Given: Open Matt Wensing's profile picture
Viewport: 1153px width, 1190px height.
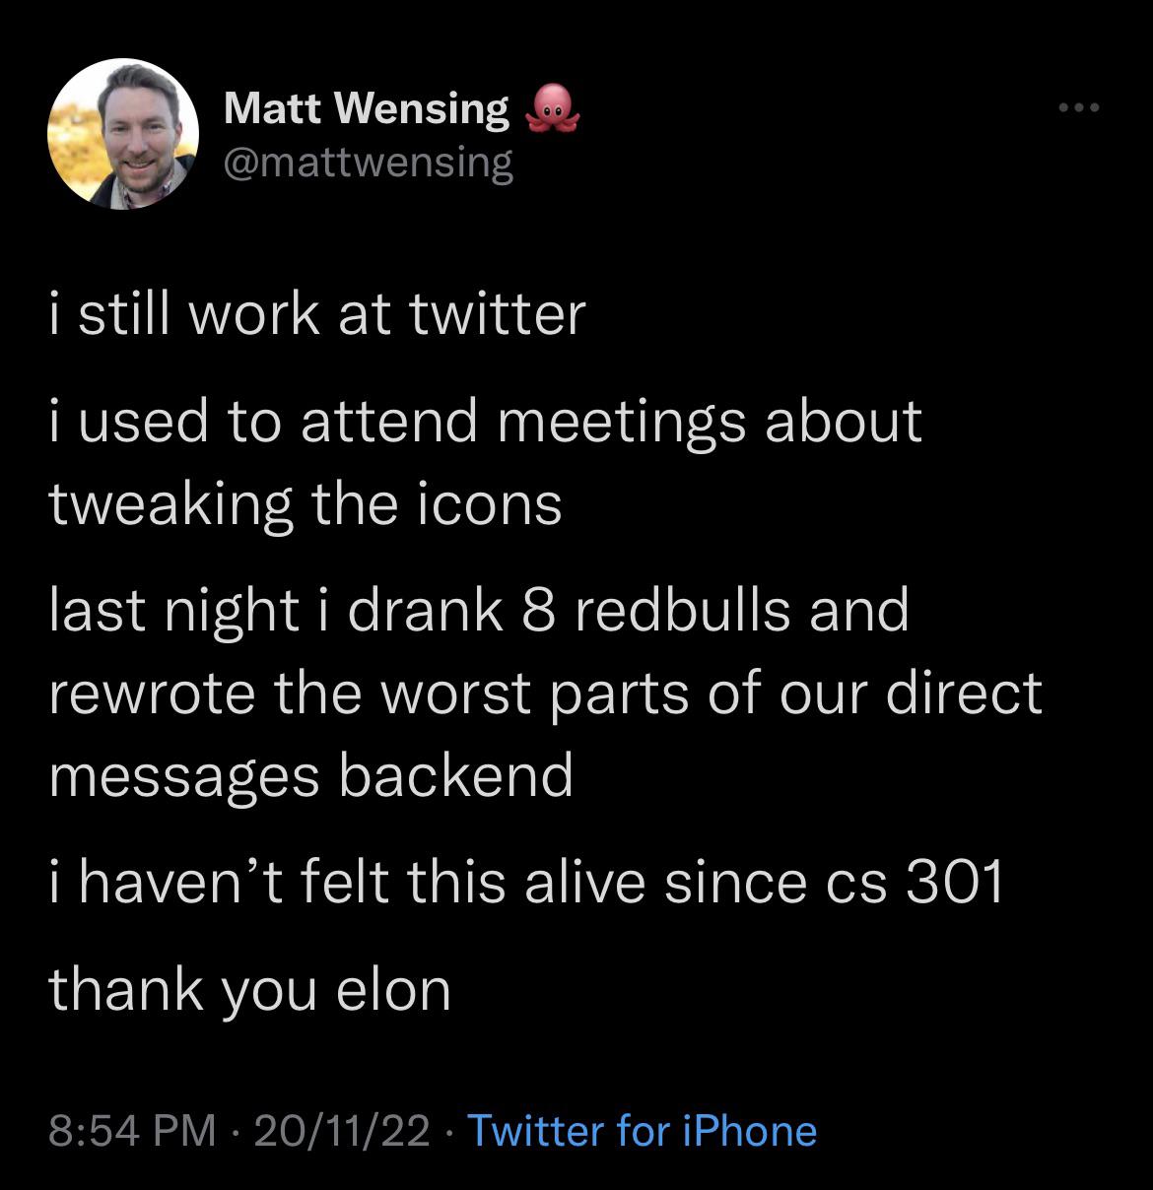Looking at the screenshot, I should coord(123,133).
